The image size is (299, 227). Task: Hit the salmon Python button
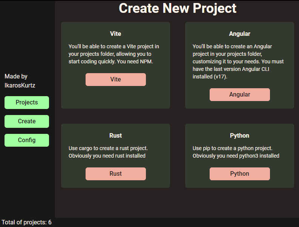[x=239, y=174]
